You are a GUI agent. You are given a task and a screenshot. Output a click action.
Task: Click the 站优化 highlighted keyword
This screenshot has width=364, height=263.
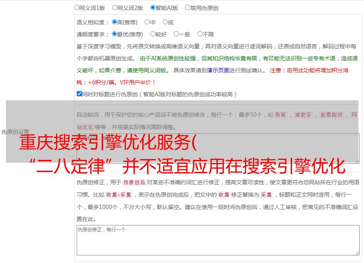pyautogui.click(x=85, y=127)
